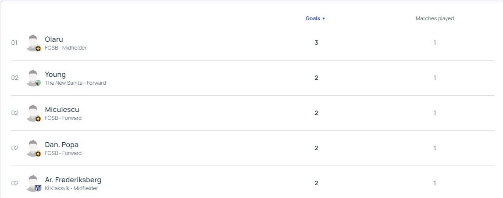Open Young player name link
Screen dimensions: 503x198
55,75
